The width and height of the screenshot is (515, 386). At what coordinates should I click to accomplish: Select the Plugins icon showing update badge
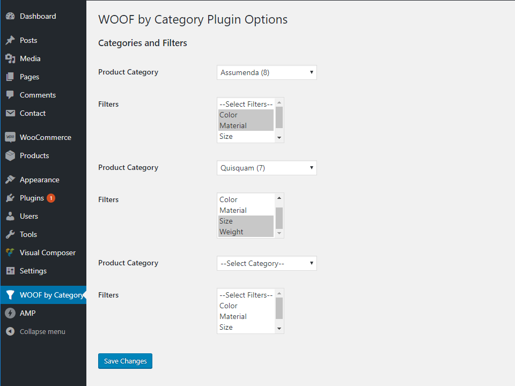click(10, 198)
